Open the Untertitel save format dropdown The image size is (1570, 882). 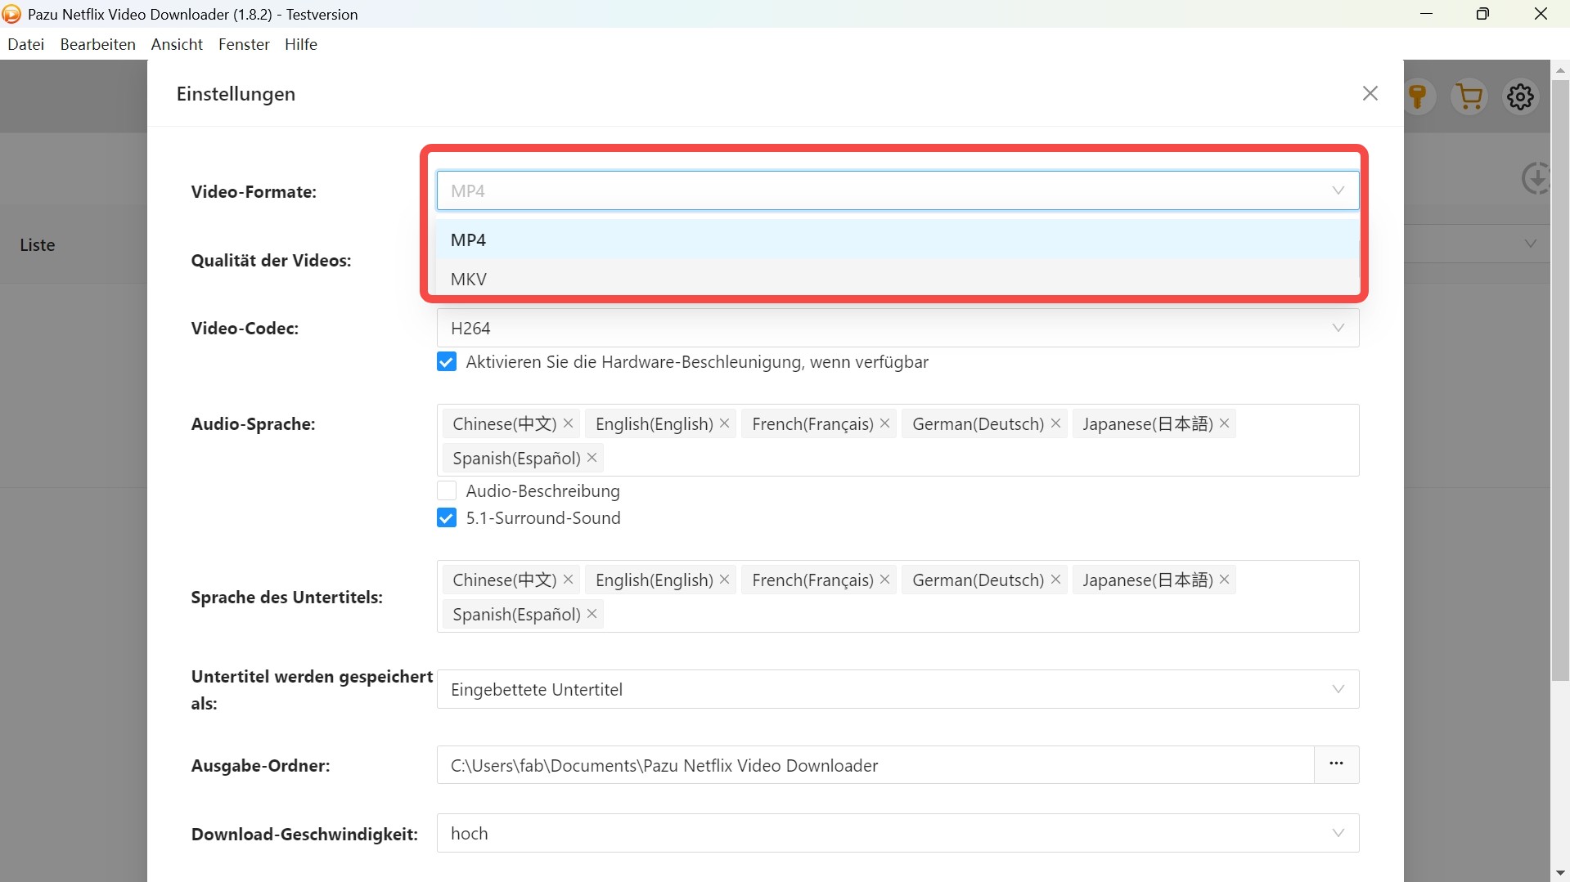point(897,690)
